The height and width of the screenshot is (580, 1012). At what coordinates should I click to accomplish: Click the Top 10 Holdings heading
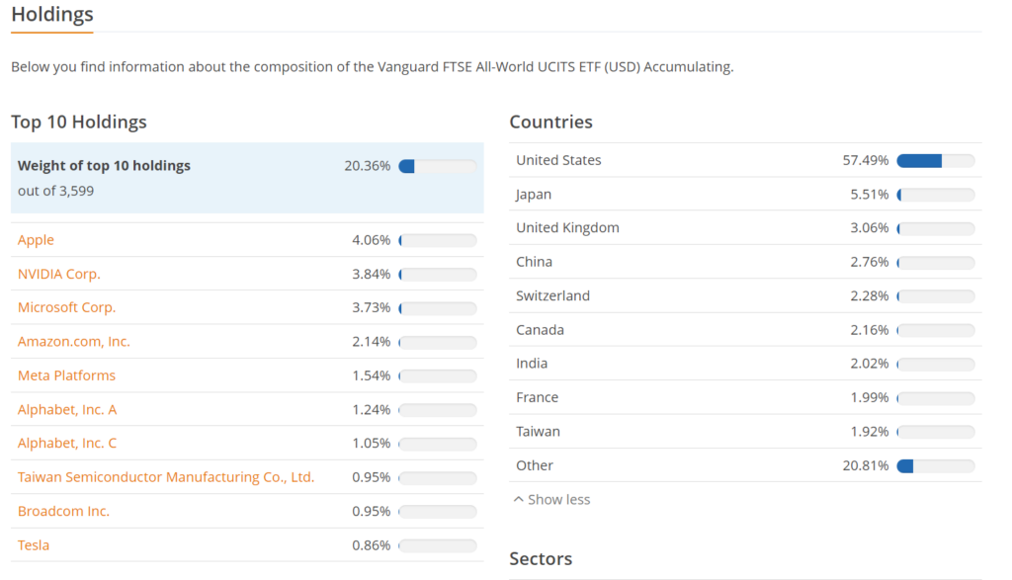pos(78,122)
